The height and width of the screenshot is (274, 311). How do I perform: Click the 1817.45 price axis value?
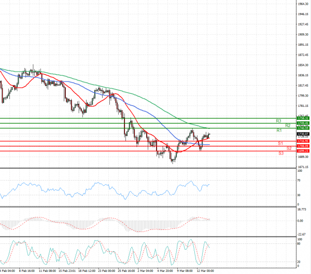(x=303, y=86)
